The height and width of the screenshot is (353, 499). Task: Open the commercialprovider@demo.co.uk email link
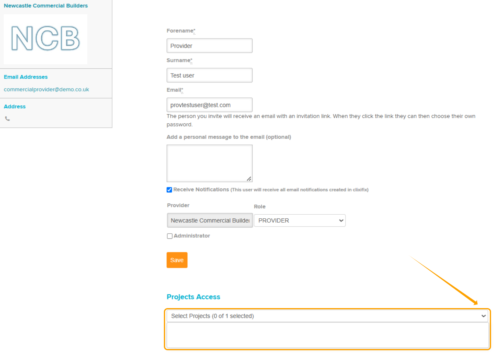coord(46,89)
